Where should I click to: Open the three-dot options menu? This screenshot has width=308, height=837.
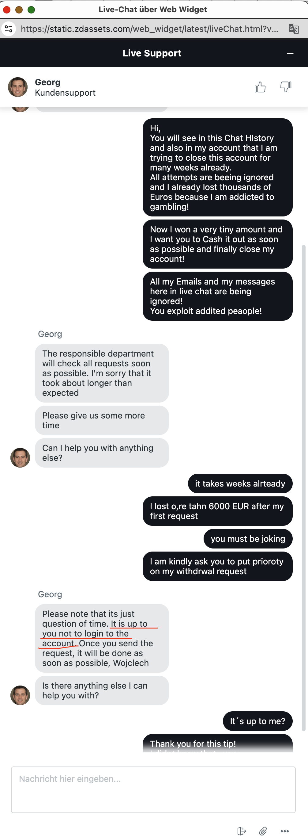pos(285,831)
